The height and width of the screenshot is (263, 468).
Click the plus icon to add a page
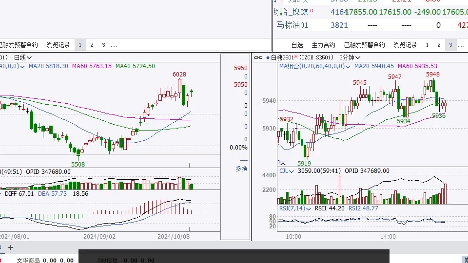(x=11, y=247)
